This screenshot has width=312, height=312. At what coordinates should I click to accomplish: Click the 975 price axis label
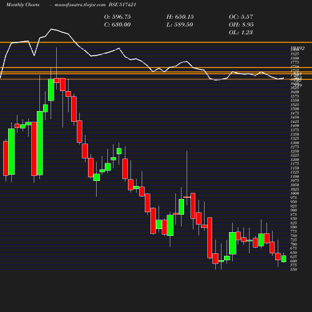(x=294, y=198)
